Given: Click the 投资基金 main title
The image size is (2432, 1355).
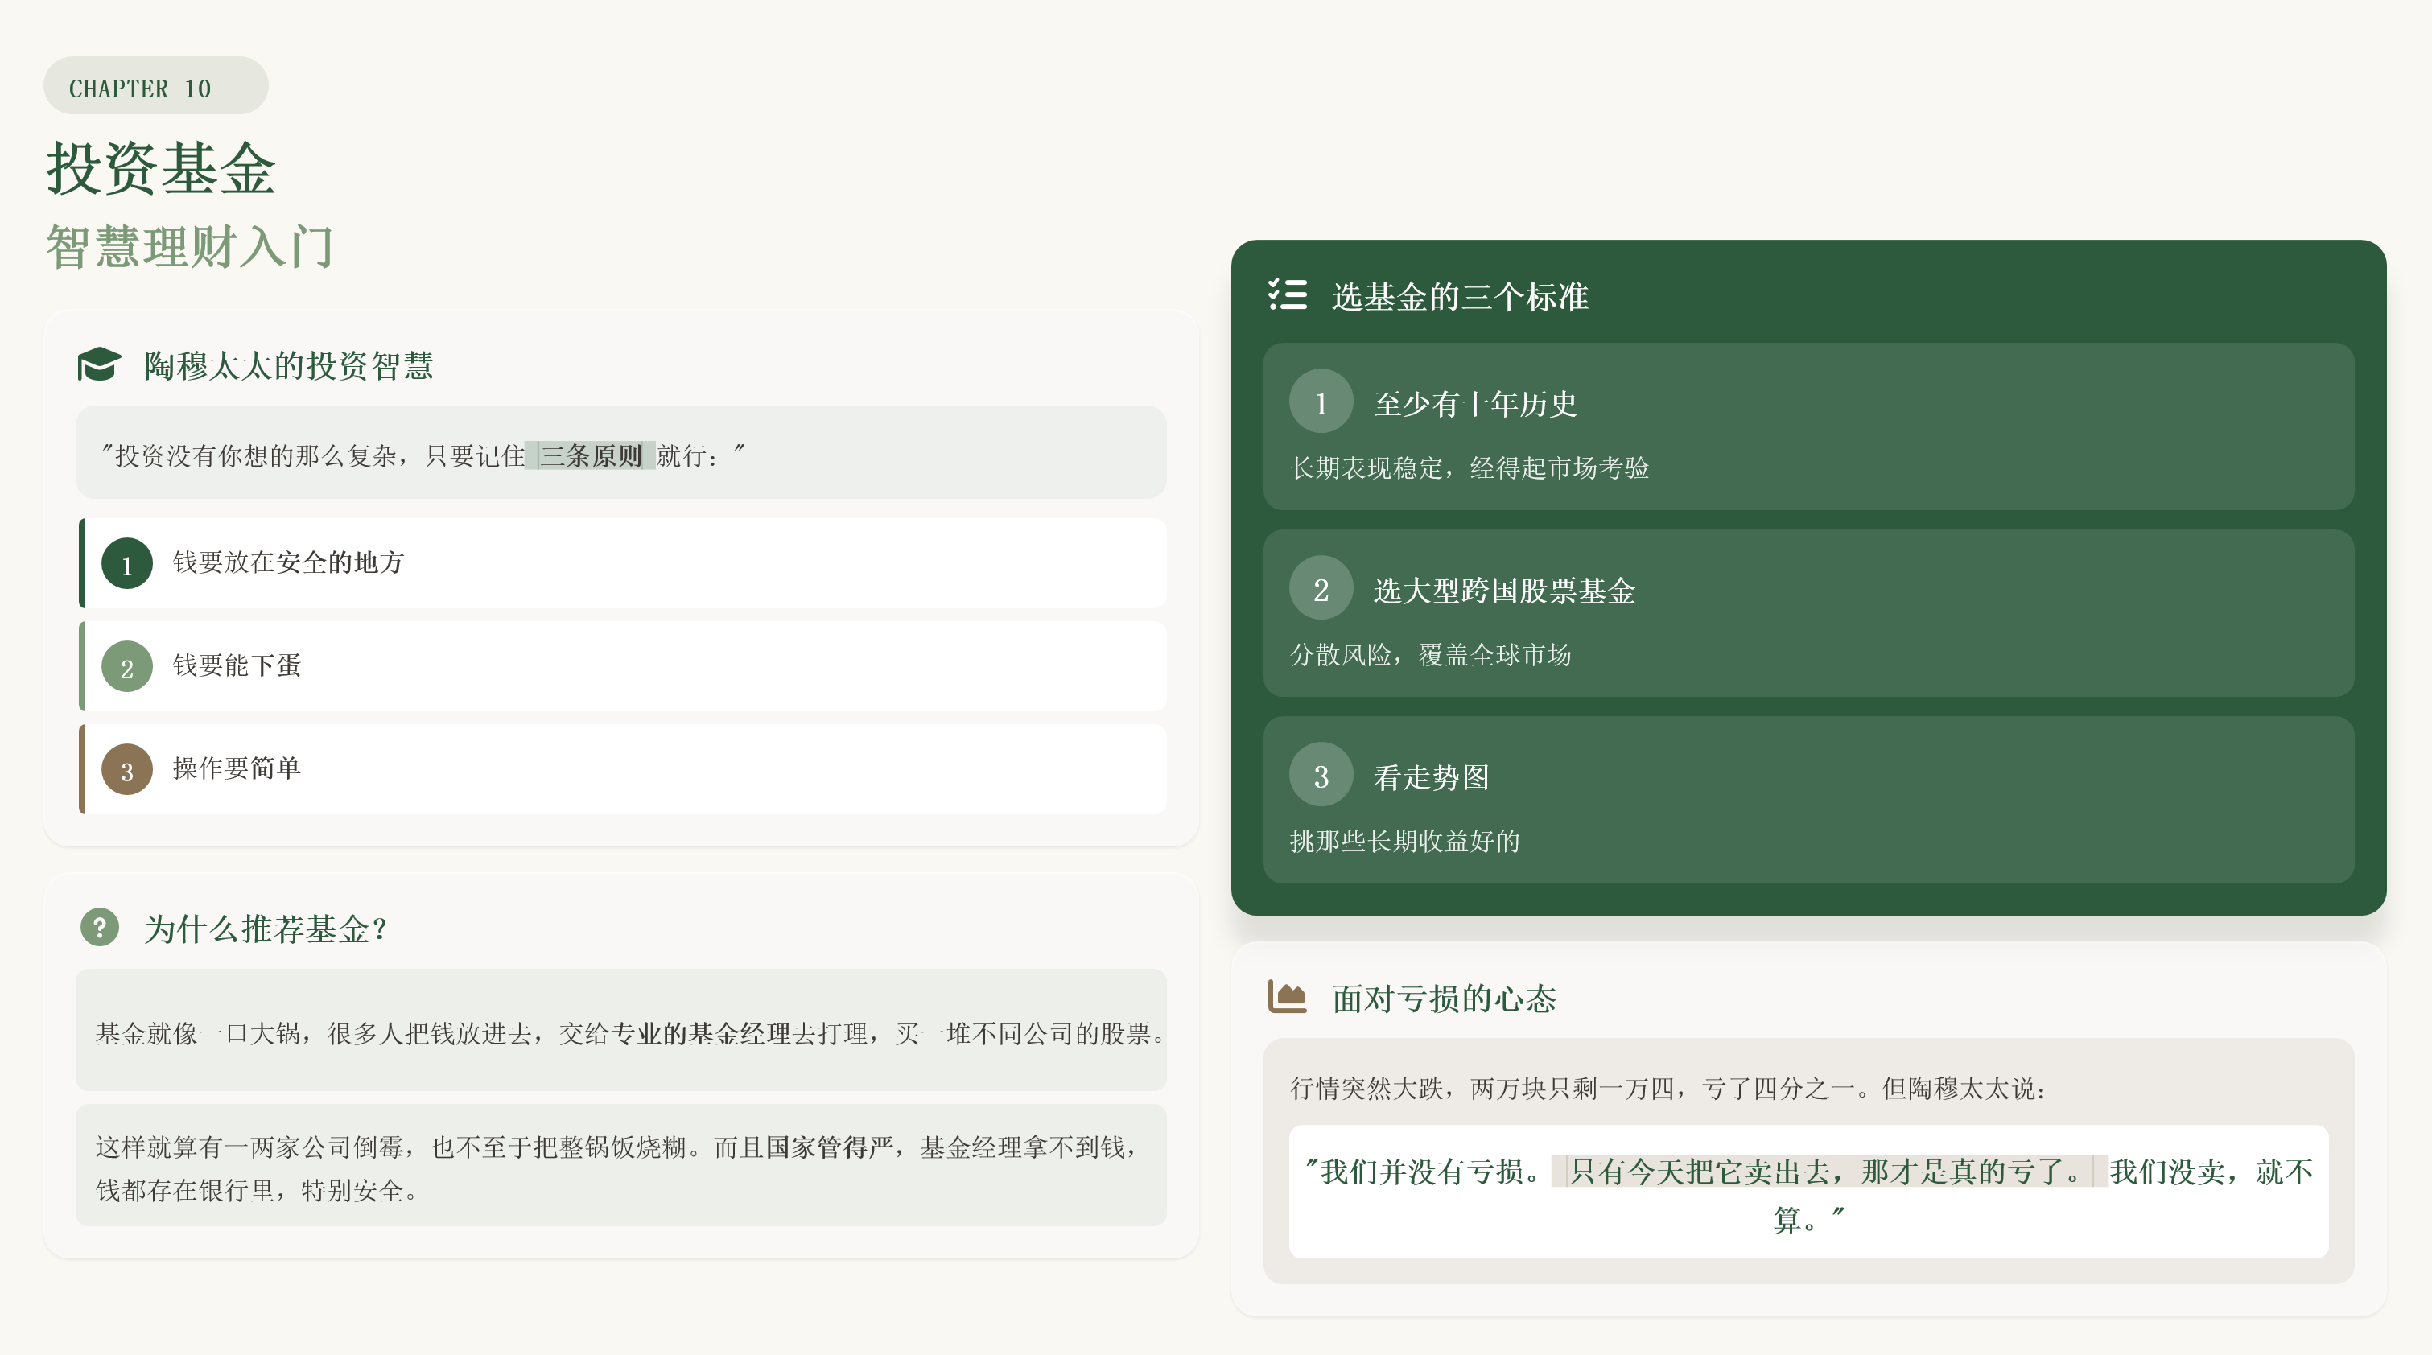Looking at the screenshot, I should click(x=162, y=170).
